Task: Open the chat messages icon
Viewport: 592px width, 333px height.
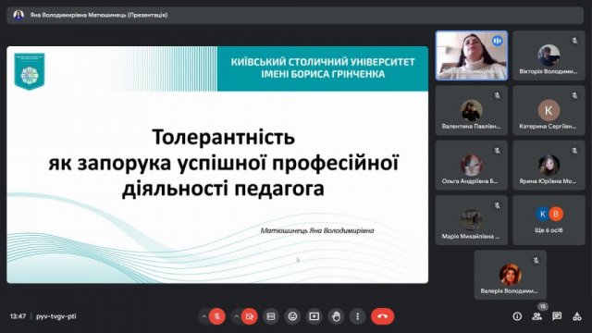Action: 557,316
